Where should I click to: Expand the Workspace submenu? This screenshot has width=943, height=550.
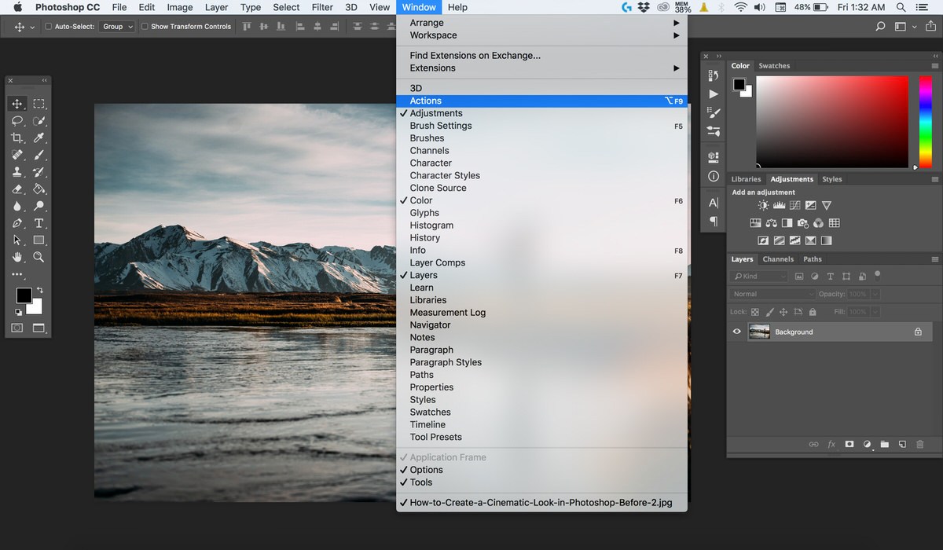coord(541,35)
